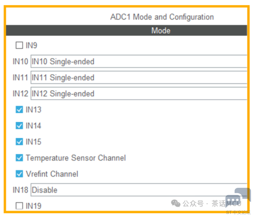Click the chat bubble icon
This screenshot has height=218, width=254.
(x=238, y=197)
